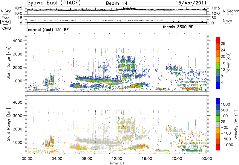Click the 'Power [dB]' colorbar title

(228, 63)
